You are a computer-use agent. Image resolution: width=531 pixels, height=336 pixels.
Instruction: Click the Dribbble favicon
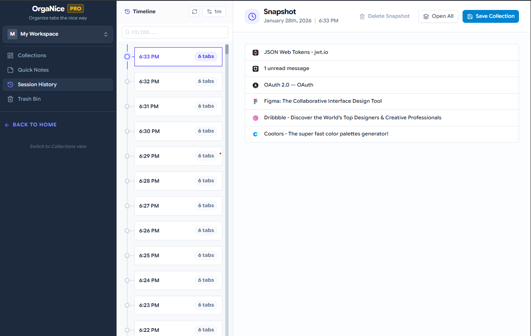click(x=255, y=118)
